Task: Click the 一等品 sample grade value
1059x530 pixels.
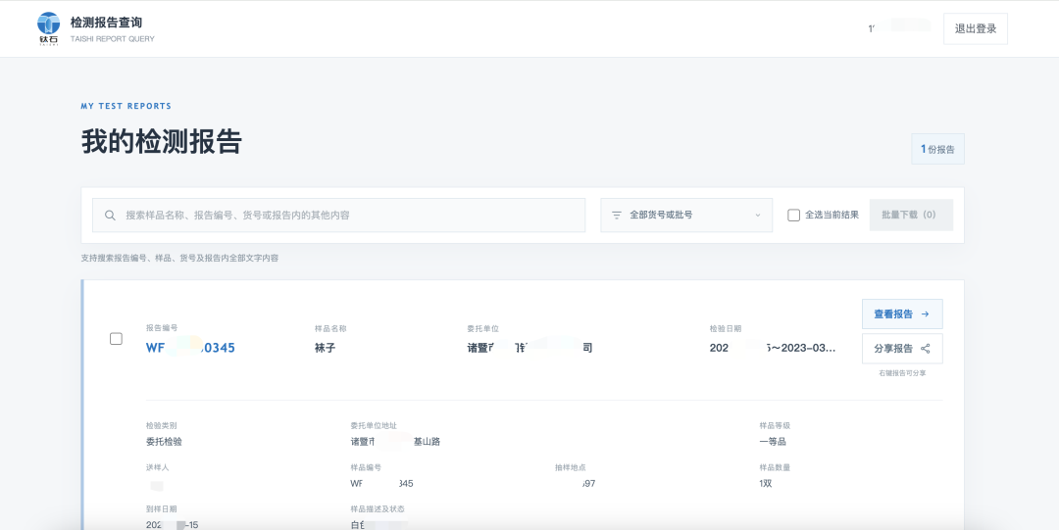Action: [773, 442]
